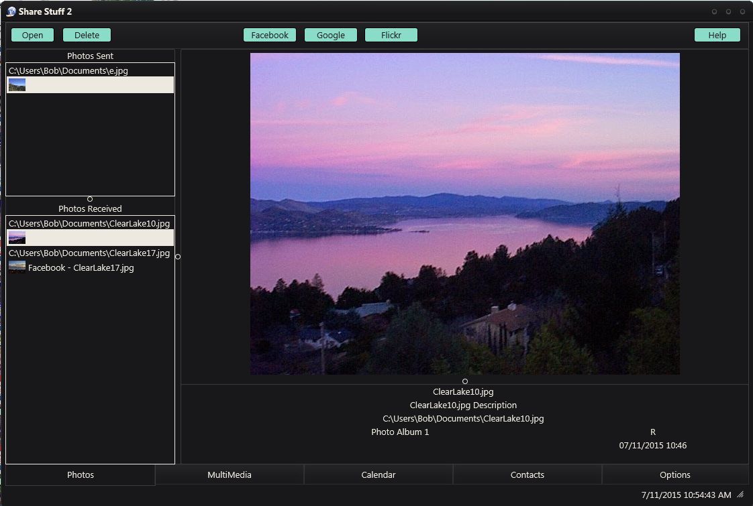
Task: Switch to the MultiMedia tab
Action: tap(230, 475)
